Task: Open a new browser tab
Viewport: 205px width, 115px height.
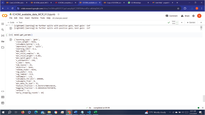Action: (177, 3)
